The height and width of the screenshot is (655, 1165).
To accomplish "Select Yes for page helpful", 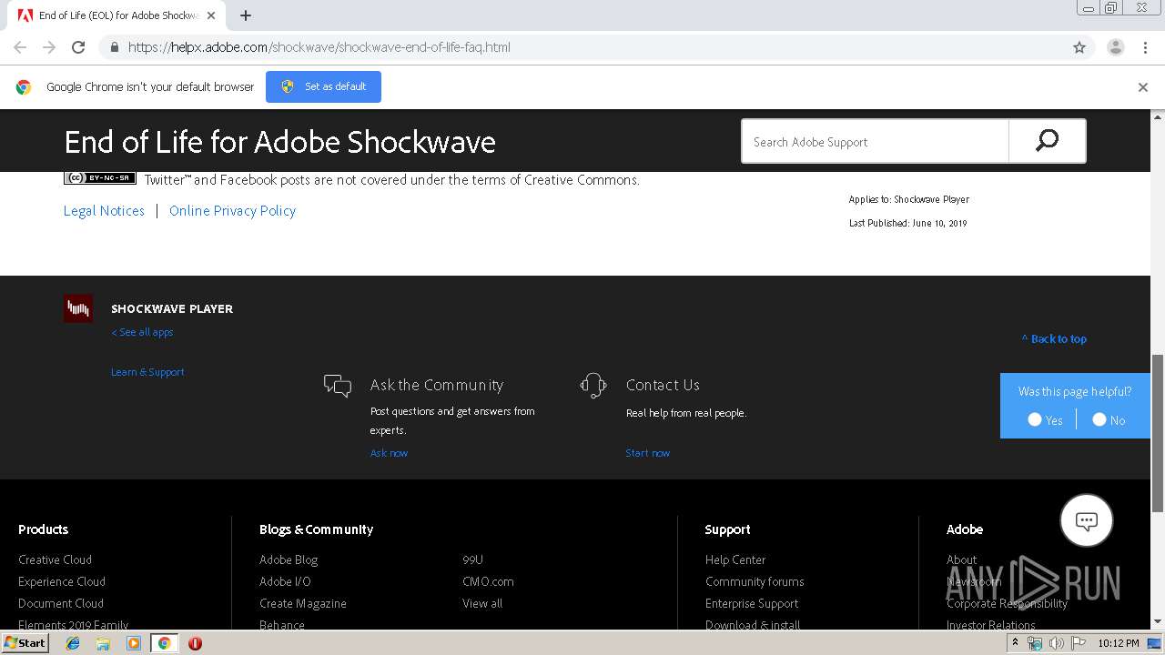I will tap(1035, 419).
